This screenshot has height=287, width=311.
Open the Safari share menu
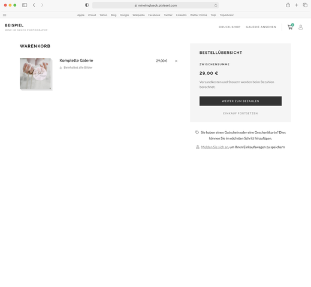click(288, 5)
